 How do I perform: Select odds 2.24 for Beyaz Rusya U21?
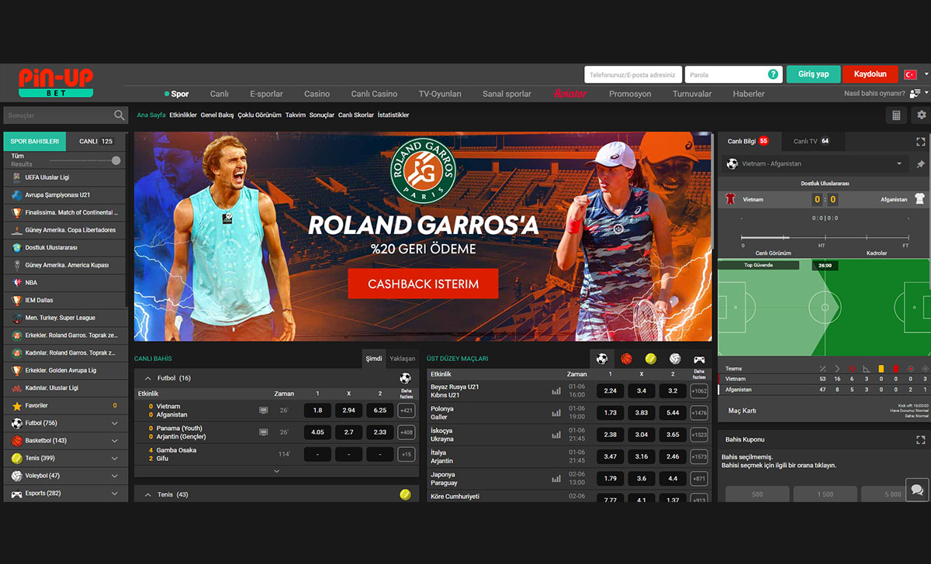pyautogui.click(x=610, y=391)
